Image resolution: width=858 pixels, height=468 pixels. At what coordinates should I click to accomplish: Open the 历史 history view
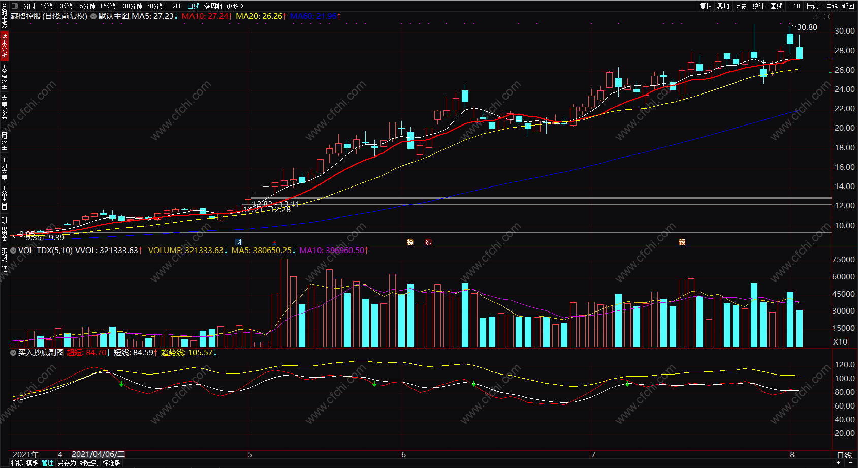741,6
